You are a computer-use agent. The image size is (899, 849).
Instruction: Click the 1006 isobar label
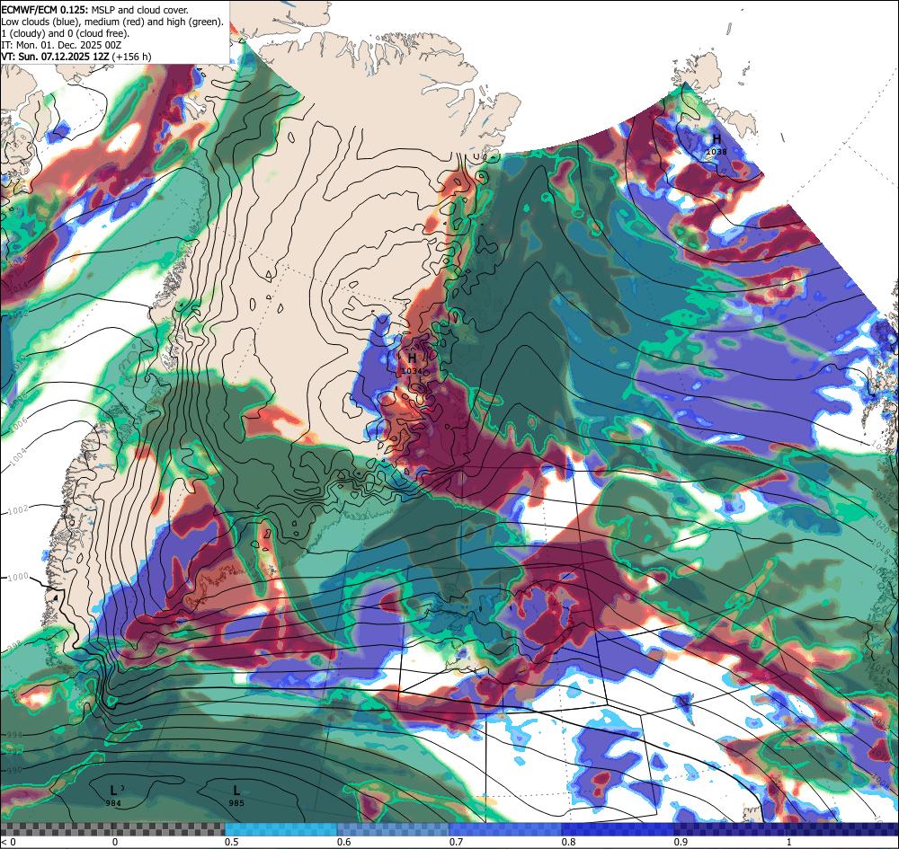click(x=18, y=423)
